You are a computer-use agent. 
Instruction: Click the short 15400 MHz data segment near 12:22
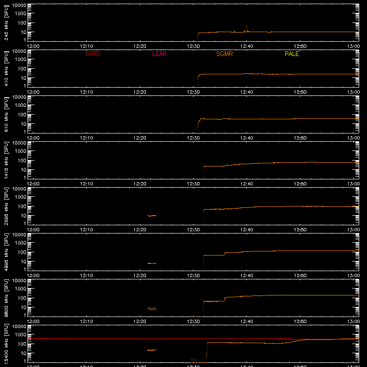tap(152, 350)
